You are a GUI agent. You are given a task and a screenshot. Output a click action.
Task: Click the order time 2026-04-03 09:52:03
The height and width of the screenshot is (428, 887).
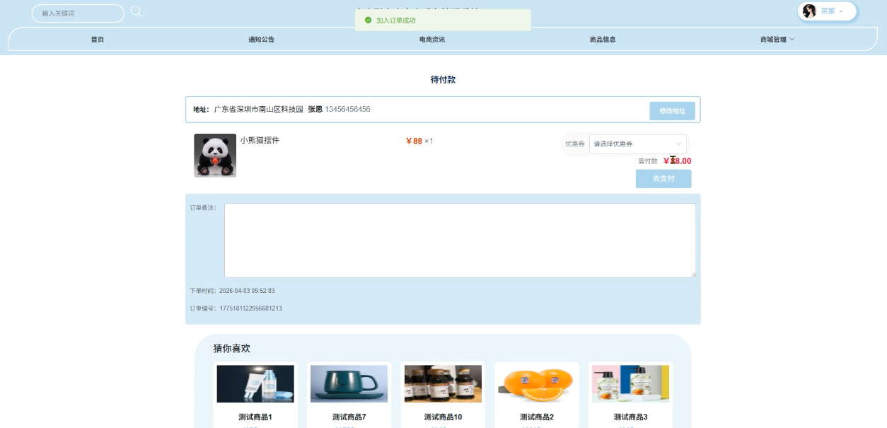click(247, 291)
